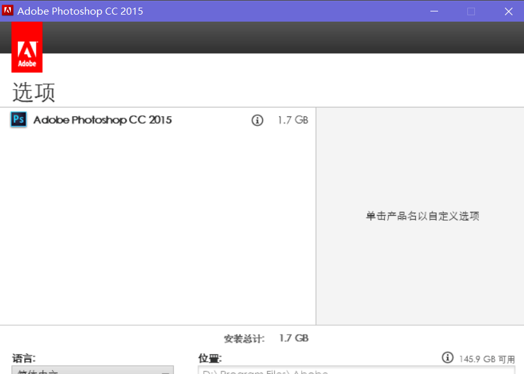Close the Adobe Photoshop CC 2015 installer
The image size is (524, 374).
pos(508,11)
